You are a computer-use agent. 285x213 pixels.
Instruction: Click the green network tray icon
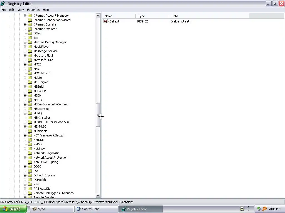[259, 209]
